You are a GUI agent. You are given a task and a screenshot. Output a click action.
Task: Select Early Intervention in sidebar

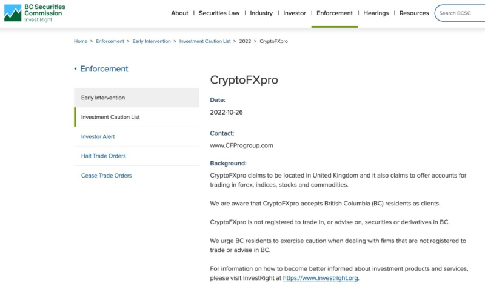tap(137, 98)
